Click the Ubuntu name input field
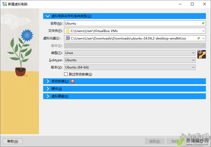The width and height of the screenshot is (211, 147). point(135,23)
